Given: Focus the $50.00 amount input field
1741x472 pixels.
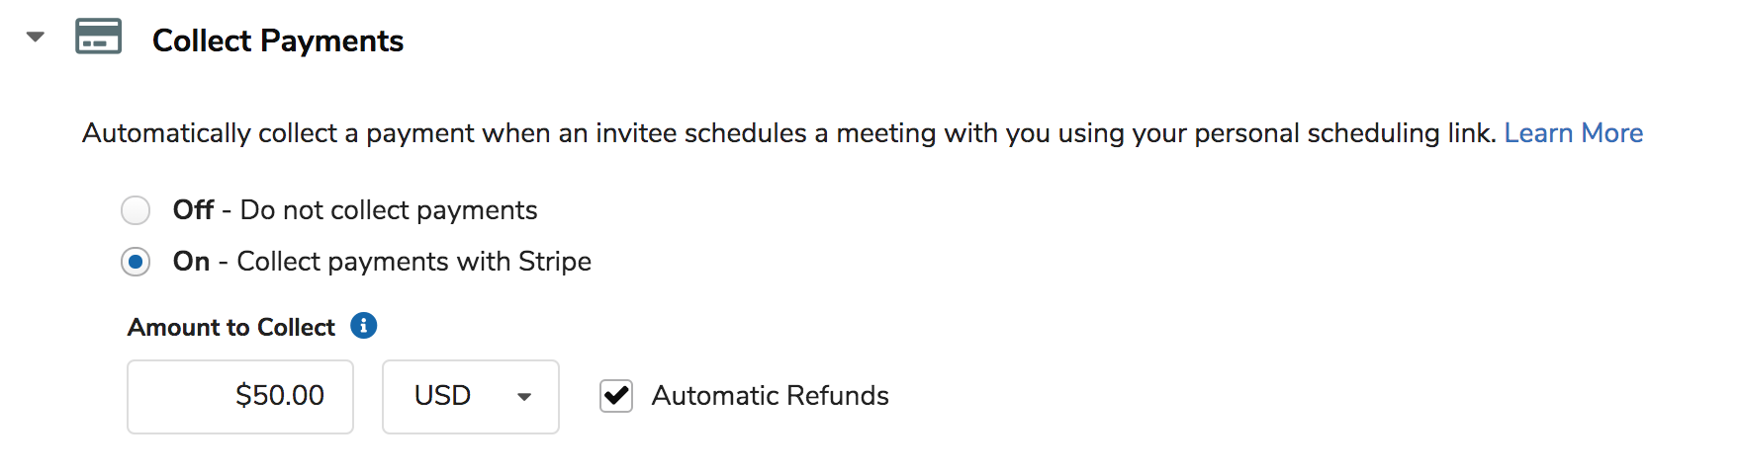Looking at the screenshot, I should point(240,396).
